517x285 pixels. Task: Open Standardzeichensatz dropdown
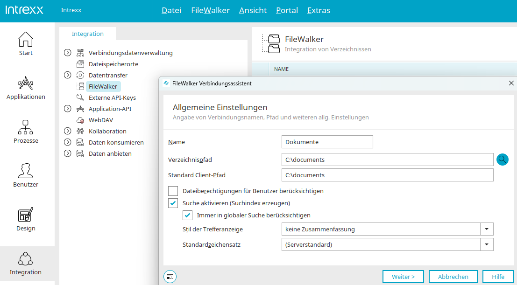point(486,244)
